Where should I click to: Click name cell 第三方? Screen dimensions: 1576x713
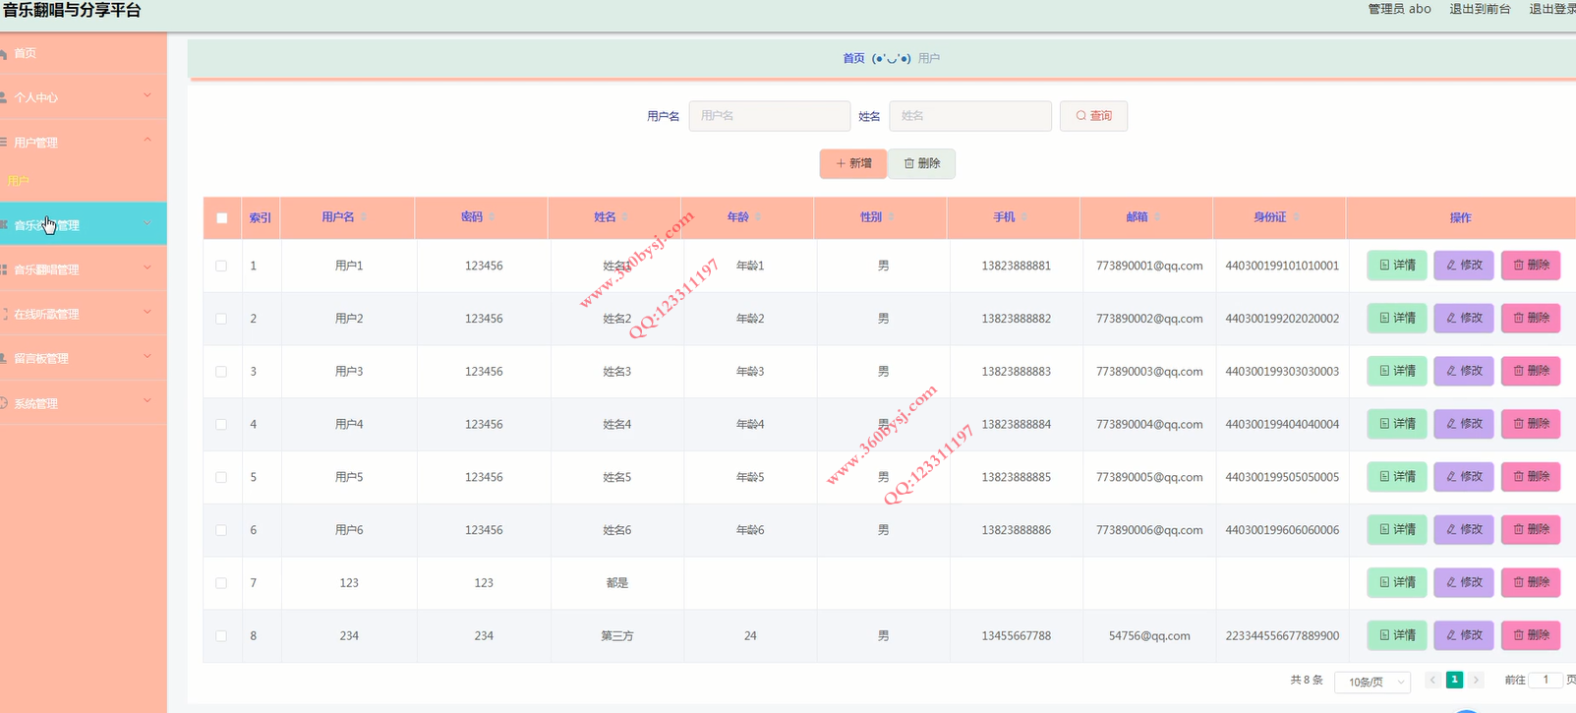[x=617, y=636]
